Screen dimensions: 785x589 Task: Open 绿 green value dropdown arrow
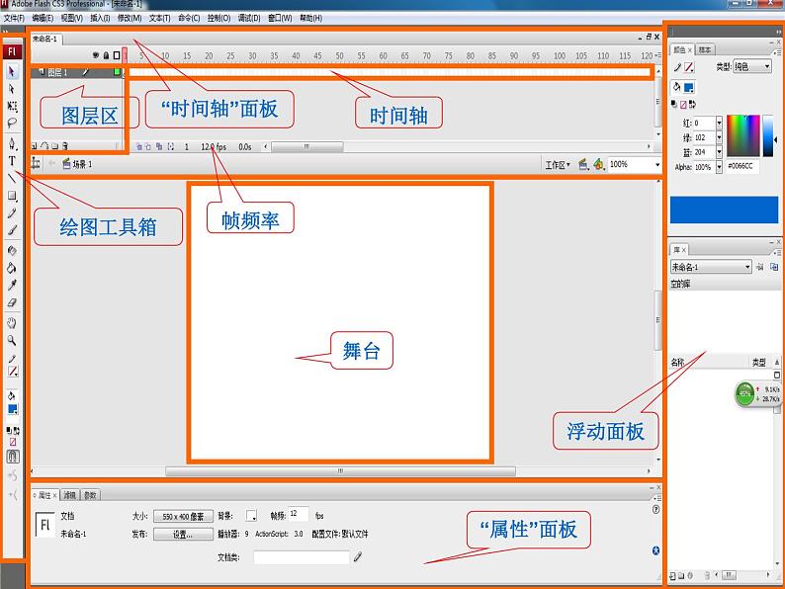click(719, 137)
